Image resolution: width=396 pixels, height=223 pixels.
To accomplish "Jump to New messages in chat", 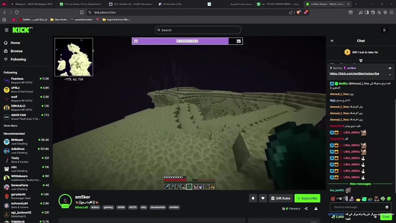I will point(360,184).
